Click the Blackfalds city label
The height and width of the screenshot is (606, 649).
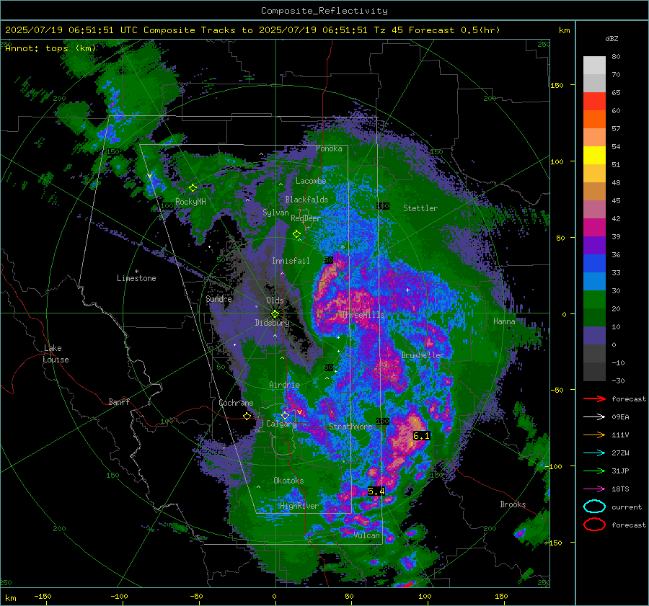pyautogui.click(x=306, y=200)
